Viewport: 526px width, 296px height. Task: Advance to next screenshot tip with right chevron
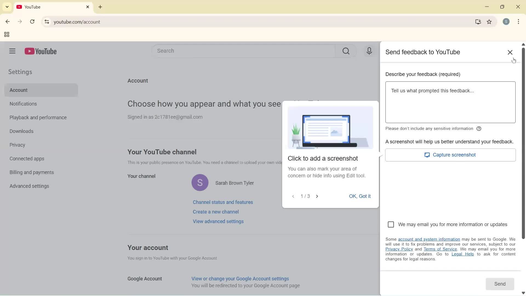coord(317,196)
